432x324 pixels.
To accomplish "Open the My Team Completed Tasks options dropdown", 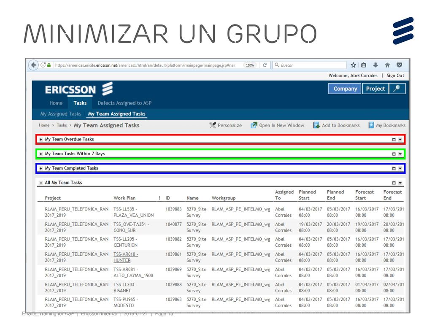I will [x=400, y=168].
